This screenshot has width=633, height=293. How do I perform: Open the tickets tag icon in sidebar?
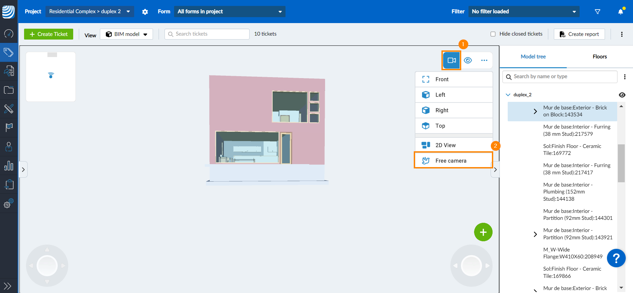[9, 52]
